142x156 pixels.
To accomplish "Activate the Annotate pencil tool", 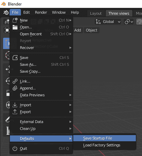I will [8, 119].
